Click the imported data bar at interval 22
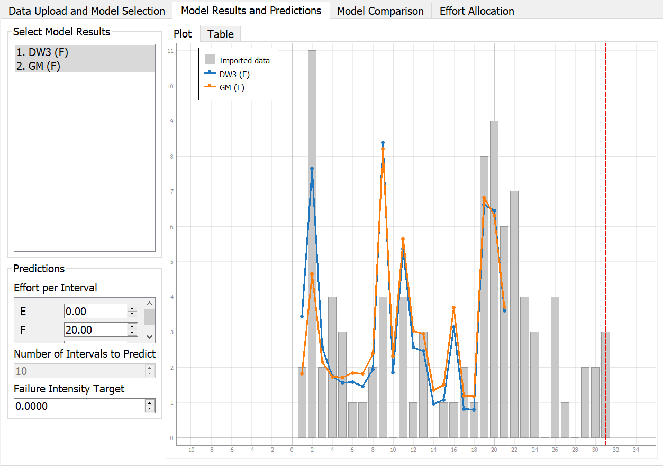 514,314
